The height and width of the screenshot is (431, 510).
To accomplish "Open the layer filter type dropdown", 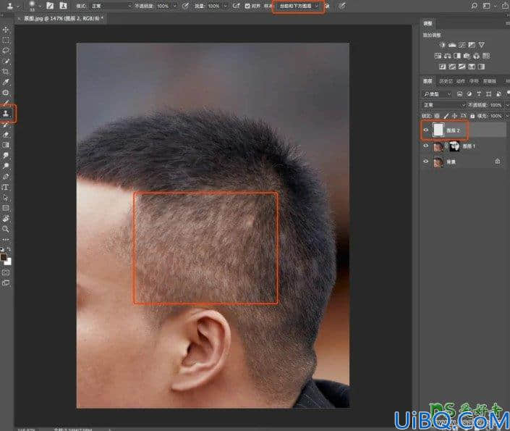I will (437, 94).
